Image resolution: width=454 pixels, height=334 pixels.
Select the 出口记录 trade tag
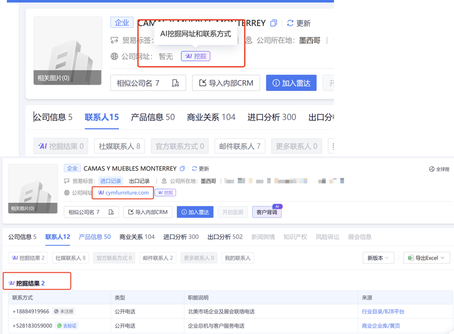point(139,181)
